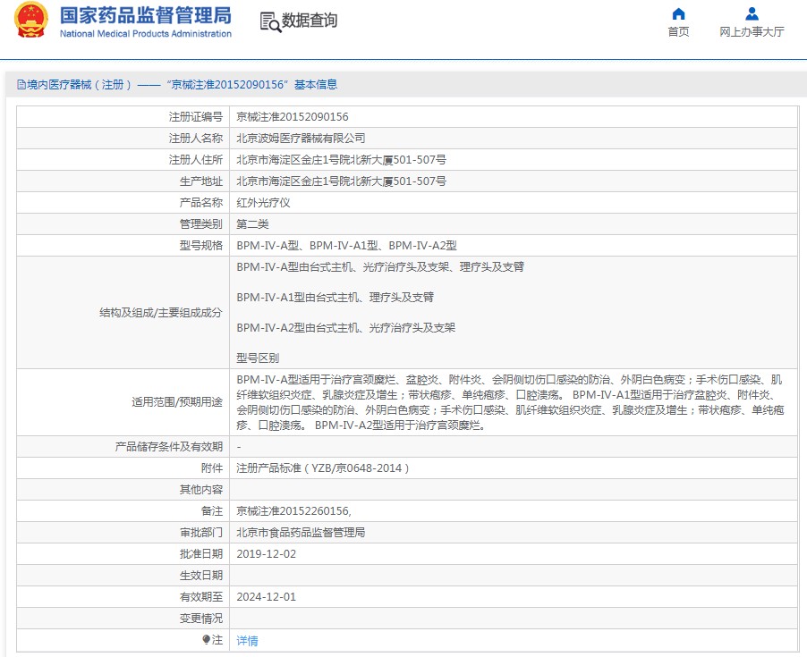Select the registrant name 北京波姆医疗器械有限公司
Screen dimensions: 807x657
click(x=301, y=139)
